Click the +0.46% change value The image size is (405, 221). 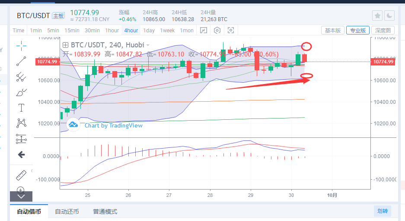(128, 19)
